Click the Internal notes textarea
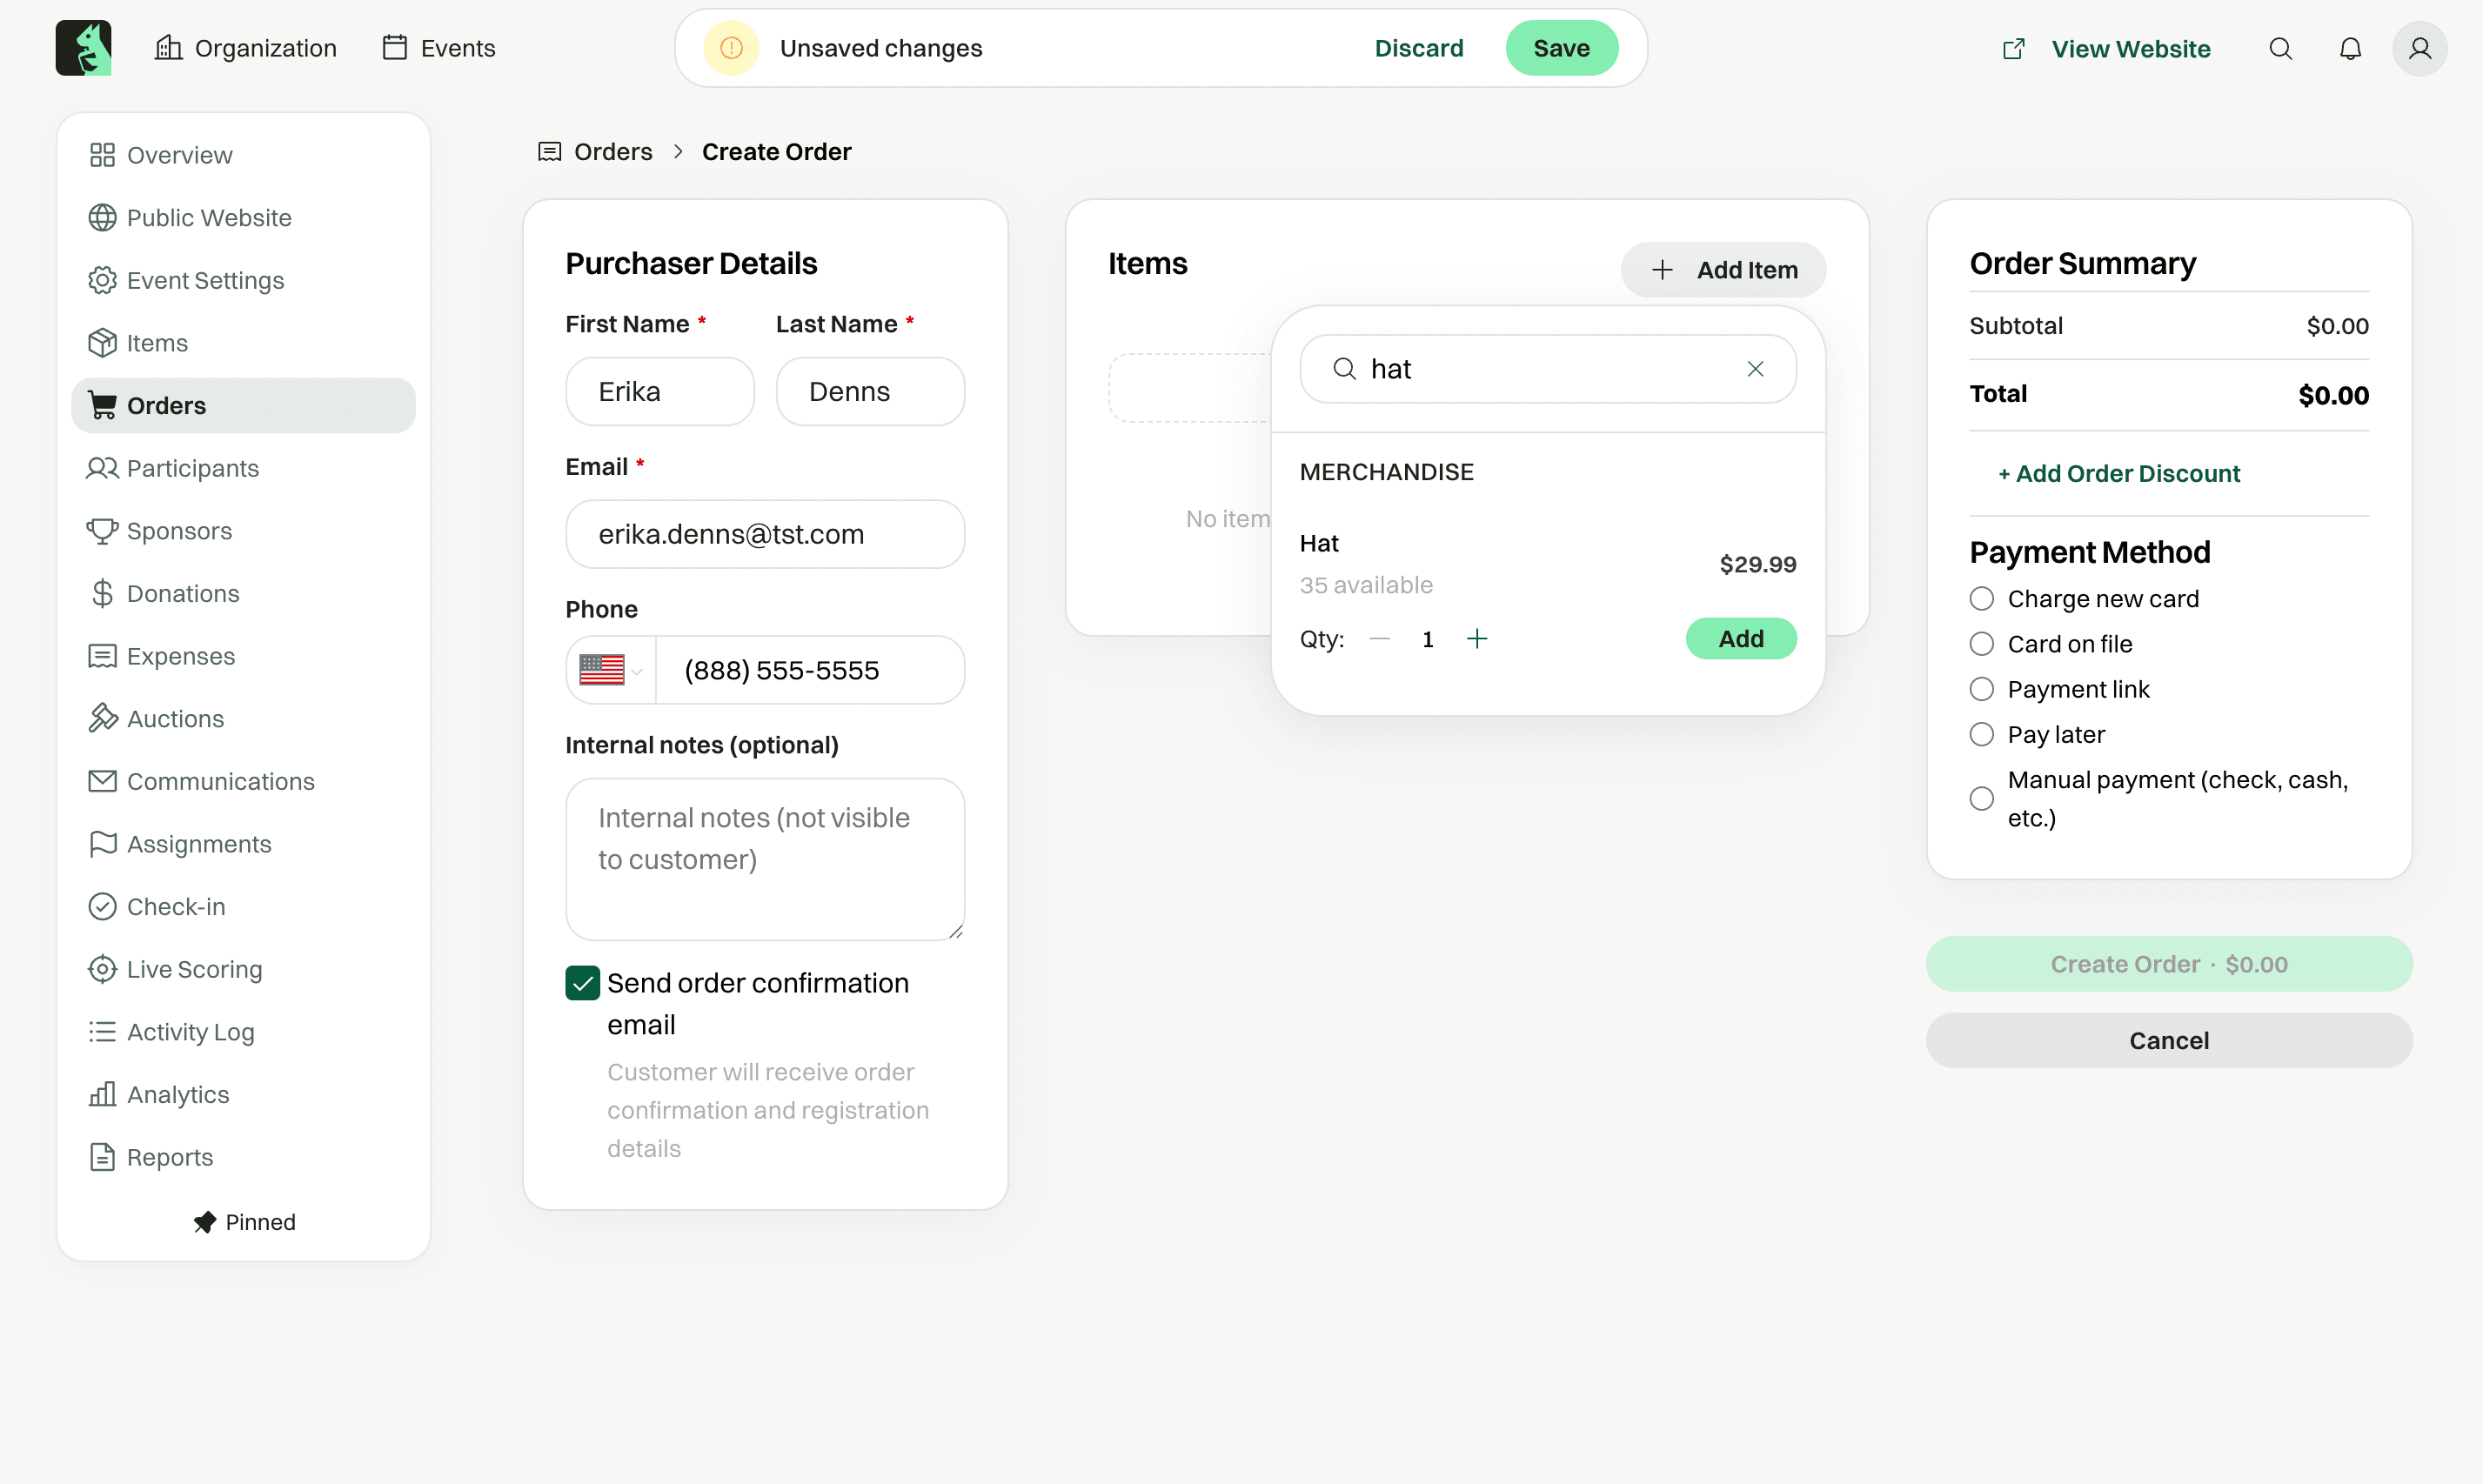This screenshot has height=1484, width=2483. pyautogui.click(x=765, y=860)
